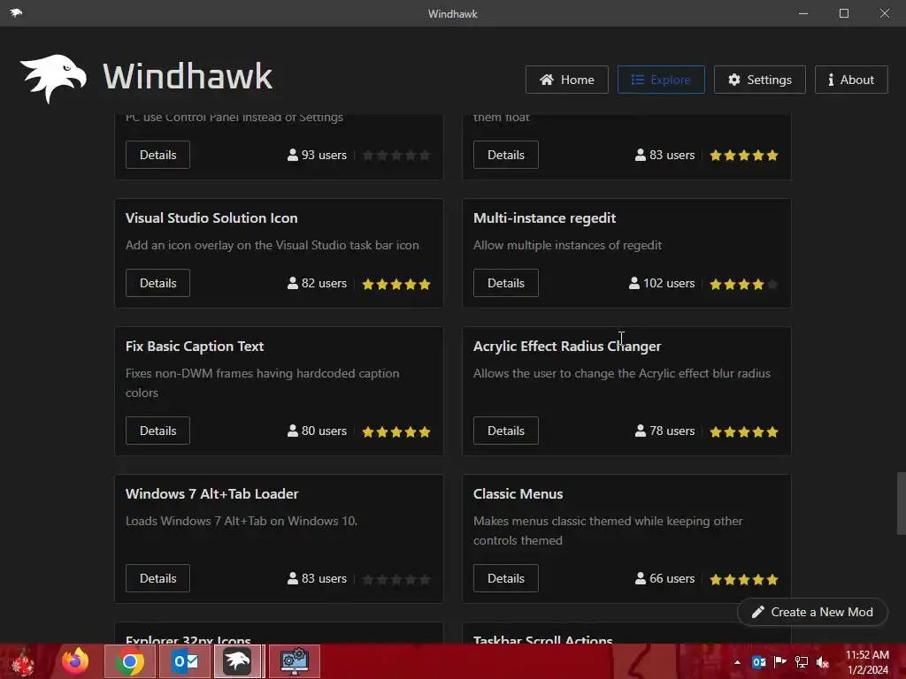This screenshot has width=906, height=679.
Task: Click the user icon beside 80 users
Action: 293,431
